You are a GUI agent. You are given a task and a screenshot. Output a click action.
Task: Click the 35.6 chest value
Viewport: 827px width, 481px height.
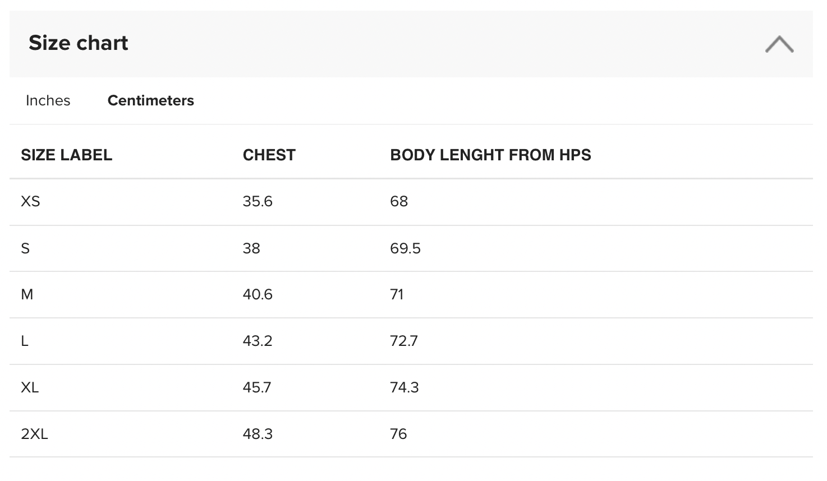pos(258,202)
